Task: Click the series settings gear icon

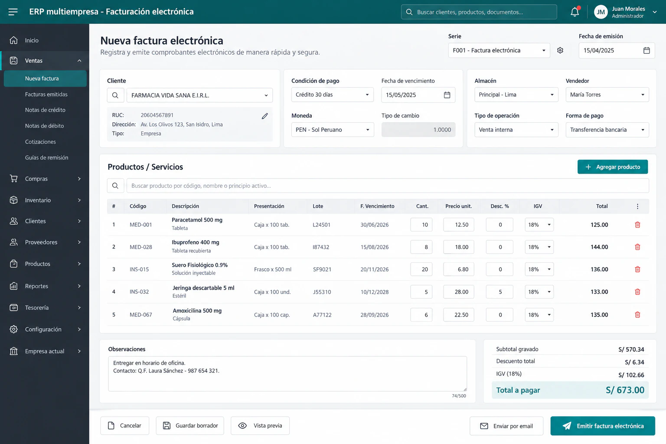Action: pyautogui.click(x=560, y=50)
